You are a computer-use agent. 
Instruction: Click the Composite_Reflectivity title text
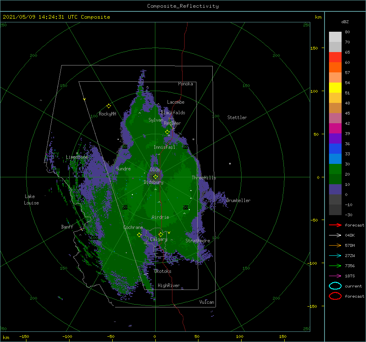click(183, 6)
